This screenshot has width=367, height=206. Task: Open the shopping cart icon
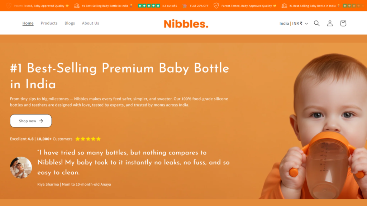pyautogui.click(x=343, y=23)
